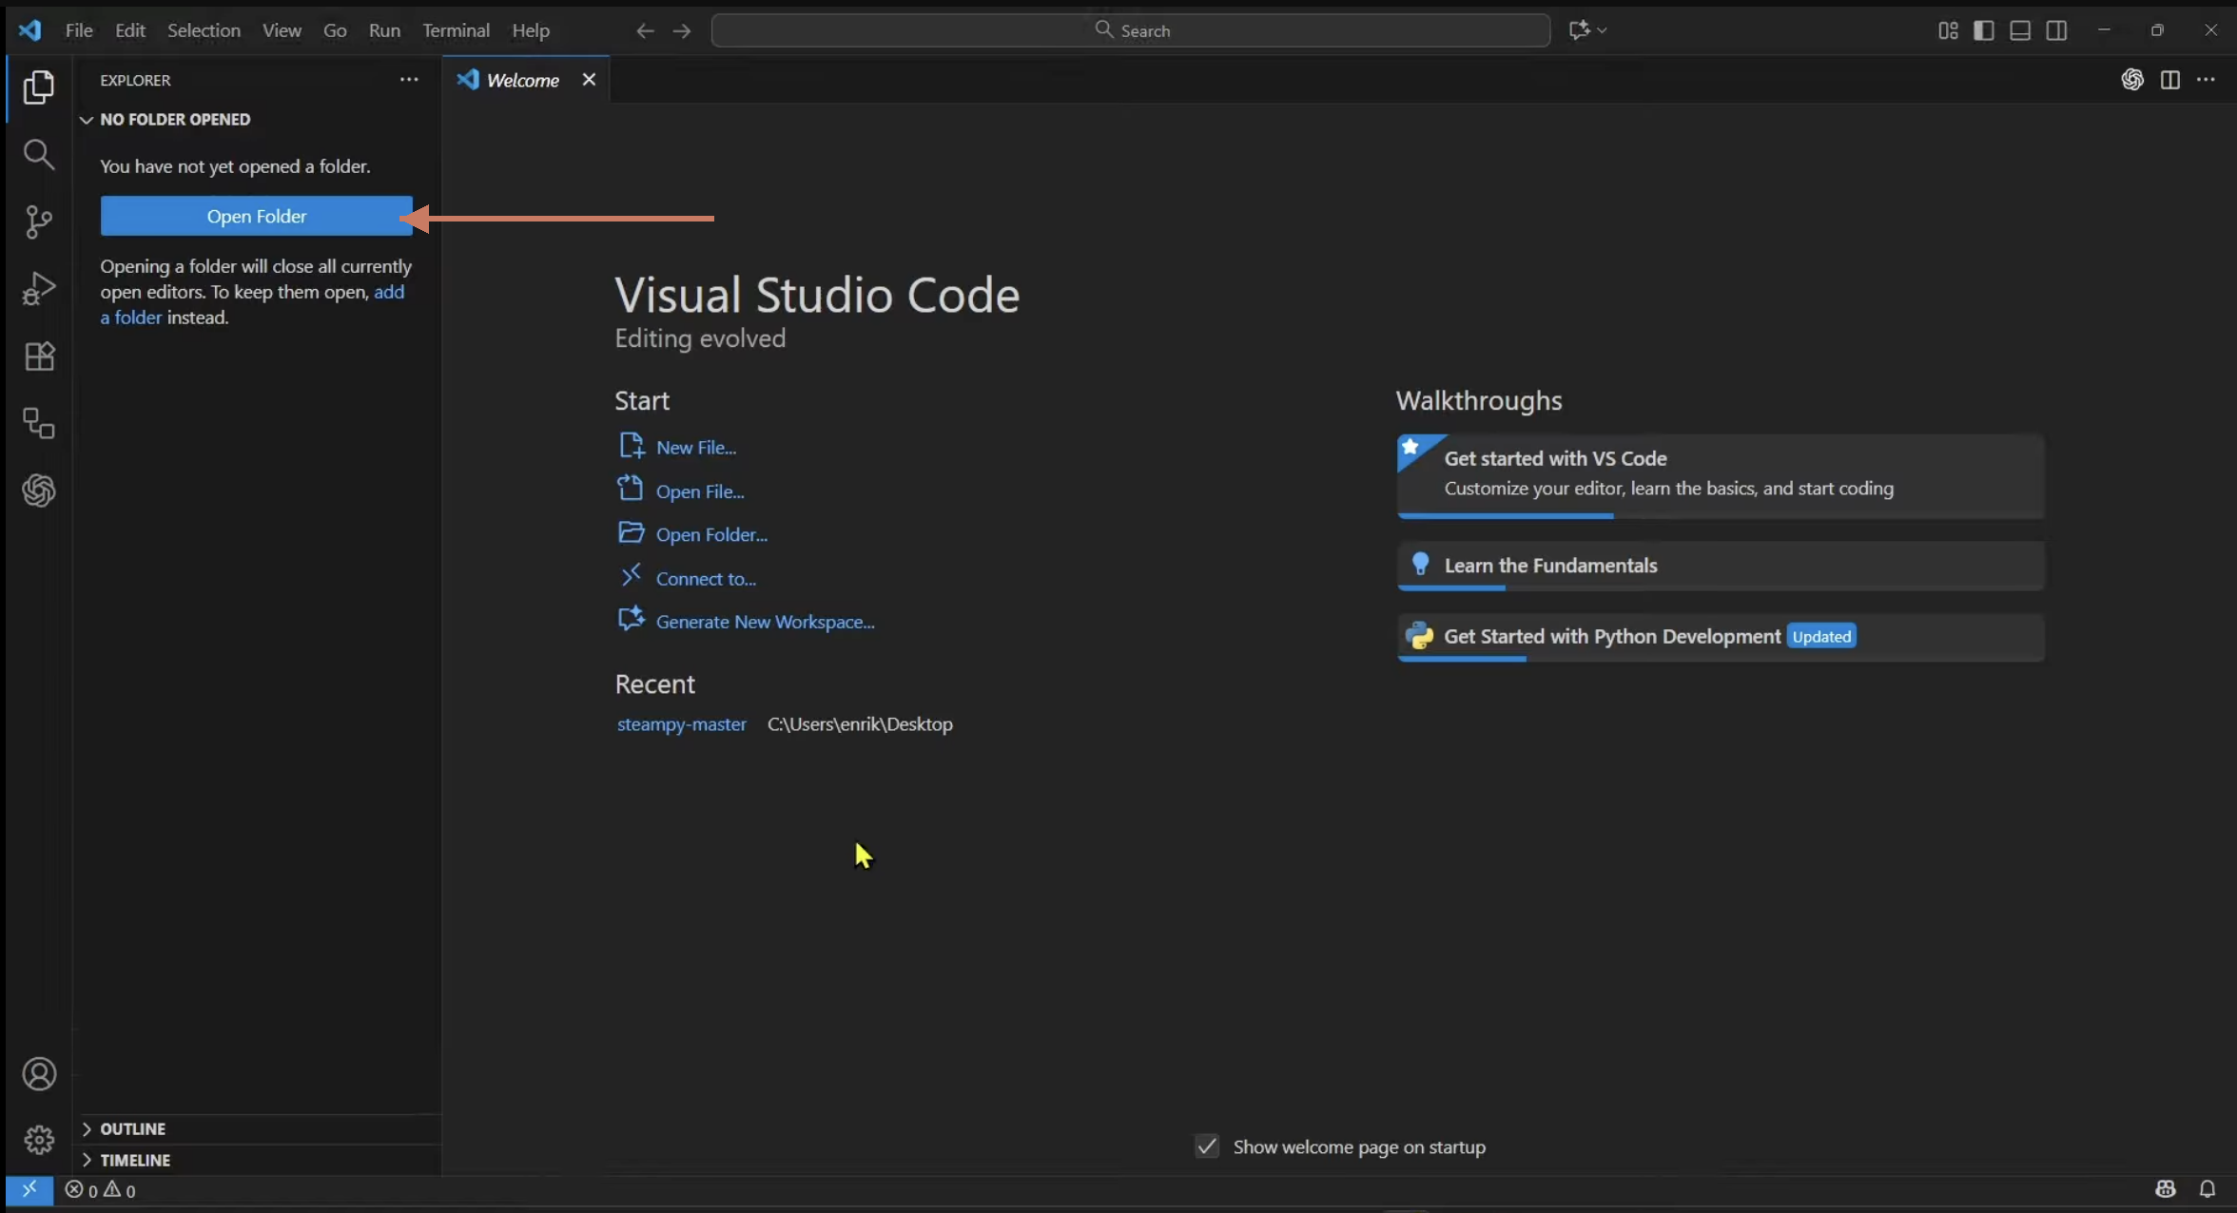
Task: Open the Customize Layout icon
Action: click(1948, 30)
